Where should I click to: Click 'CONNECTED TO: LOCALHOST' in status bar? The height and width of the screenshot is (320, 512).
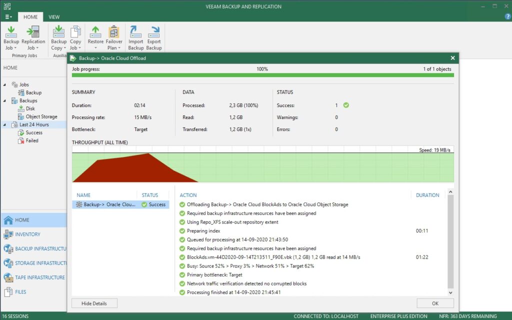click(326, 316)
